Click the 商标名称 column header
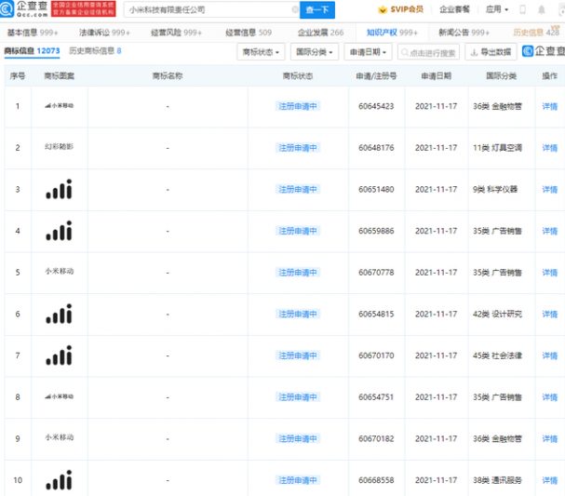Image resolution: width=565 pixels, height=496 pixels. point(168,75)
